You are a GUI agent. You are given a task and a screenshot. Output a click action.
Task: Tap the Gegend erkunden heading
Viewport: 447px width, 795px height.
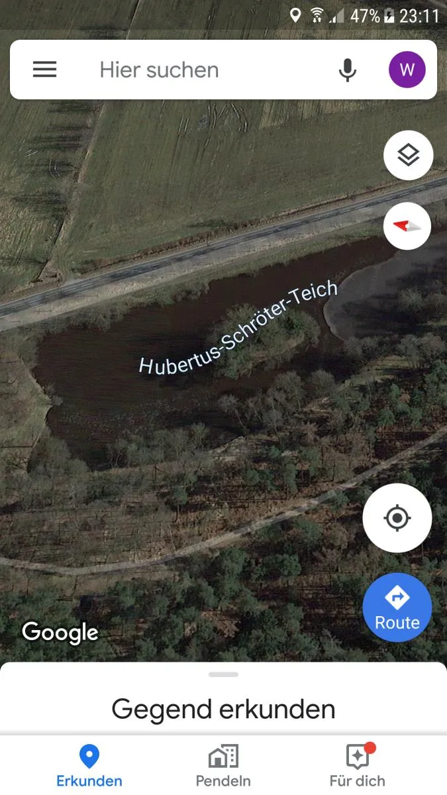click(x=223, y=709)
